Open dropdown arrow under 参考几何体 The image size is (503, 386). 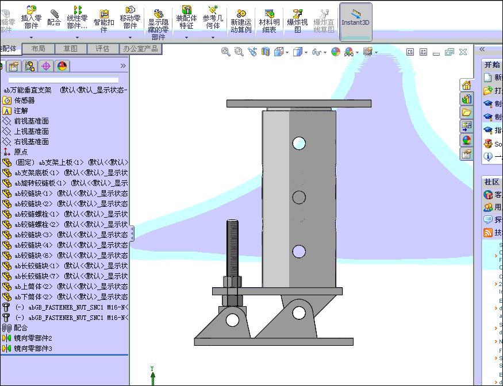click(x=213, y=37)
